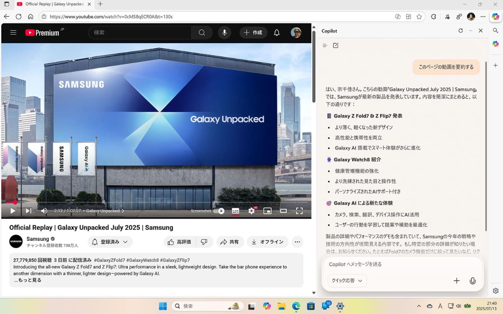The image size is (503, 314).
Task: Open the tab actions menu icon
Action: (6, 4)
